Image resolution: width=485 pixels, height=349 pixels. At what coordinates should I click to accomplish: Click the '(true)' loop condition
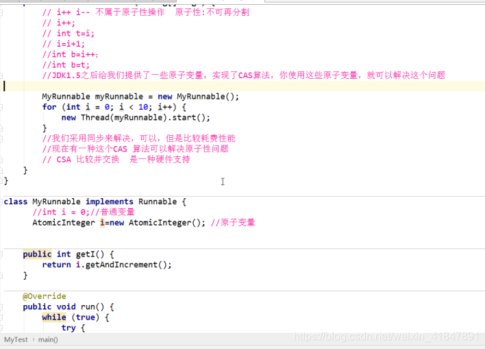86,317
